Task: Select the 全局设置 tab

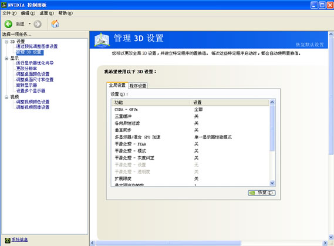Action: pos(117,85)
